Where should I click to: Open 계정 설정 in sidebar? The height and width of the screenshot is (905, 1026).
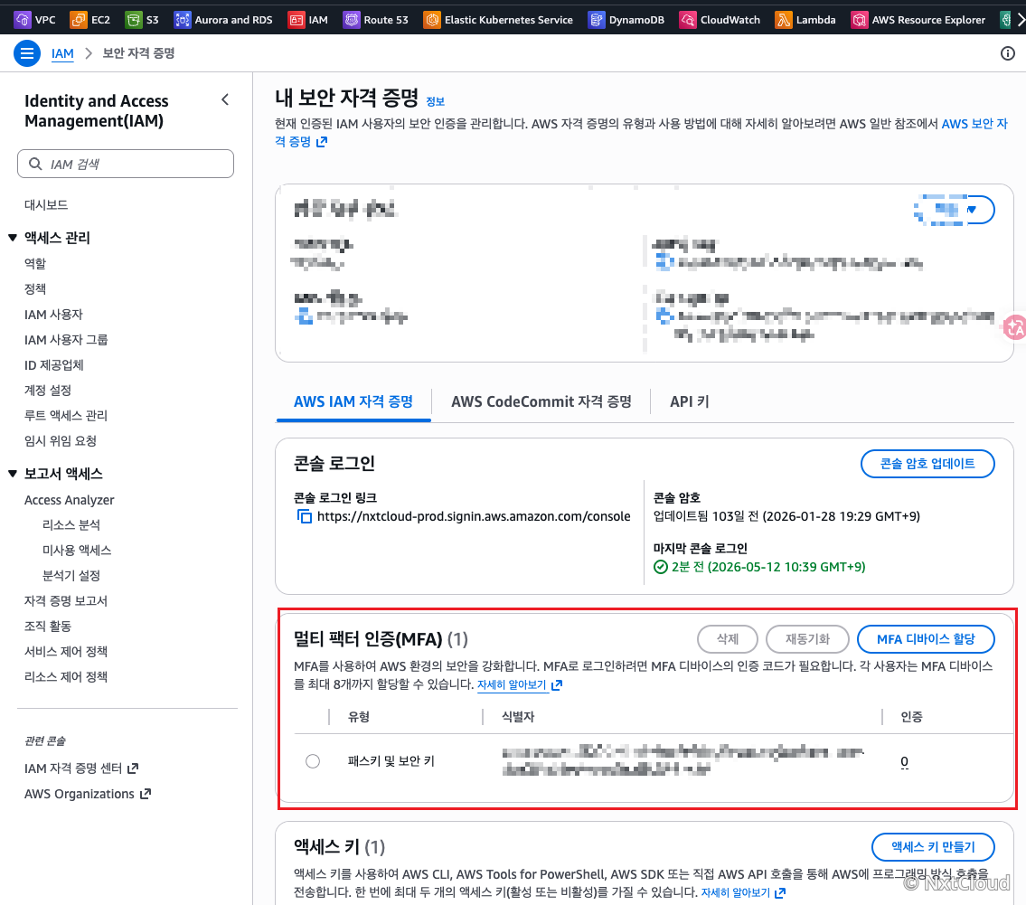point(48,390)
